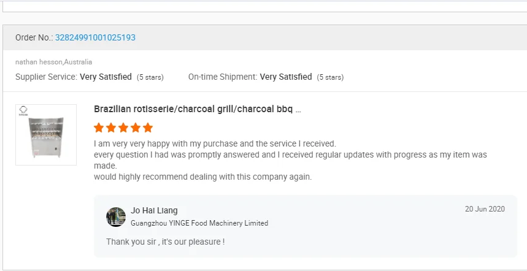Click the fourth orange rating star
This screenshot has width=527, height=271.
(135, 128)
